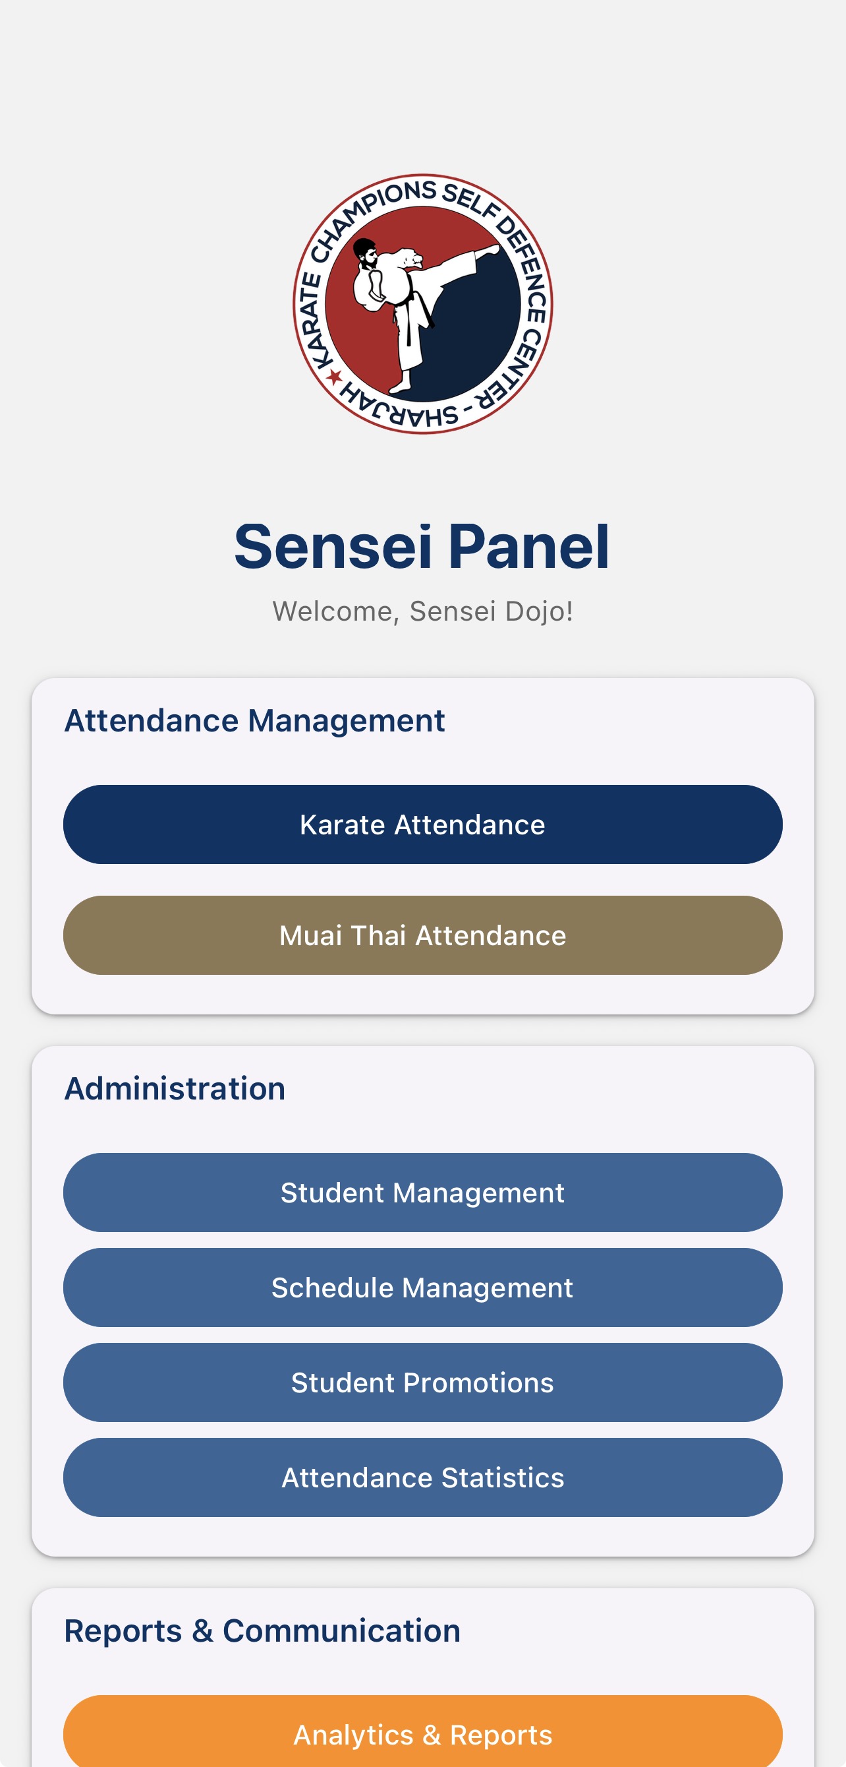Select Schedule Management in Administration
Viewport: 846px width, 1767px height.
tap(422, 1287)
